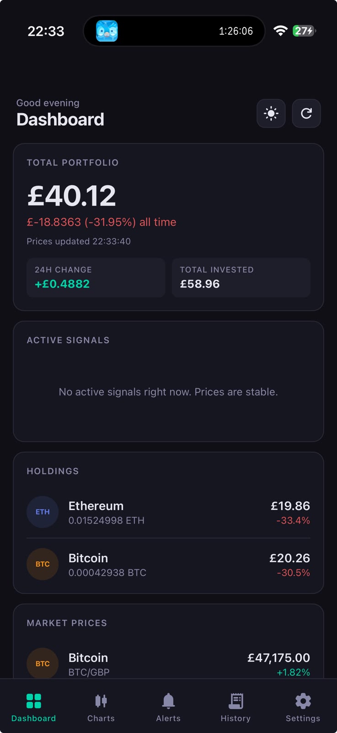Select the Bitcoin BTC/GBP market price row

(168, 664)
